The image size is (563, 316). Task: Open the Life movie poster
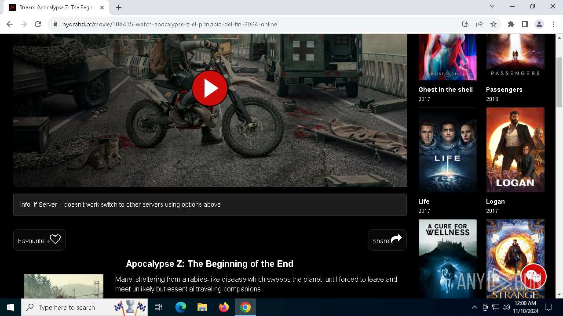[447, 150]
